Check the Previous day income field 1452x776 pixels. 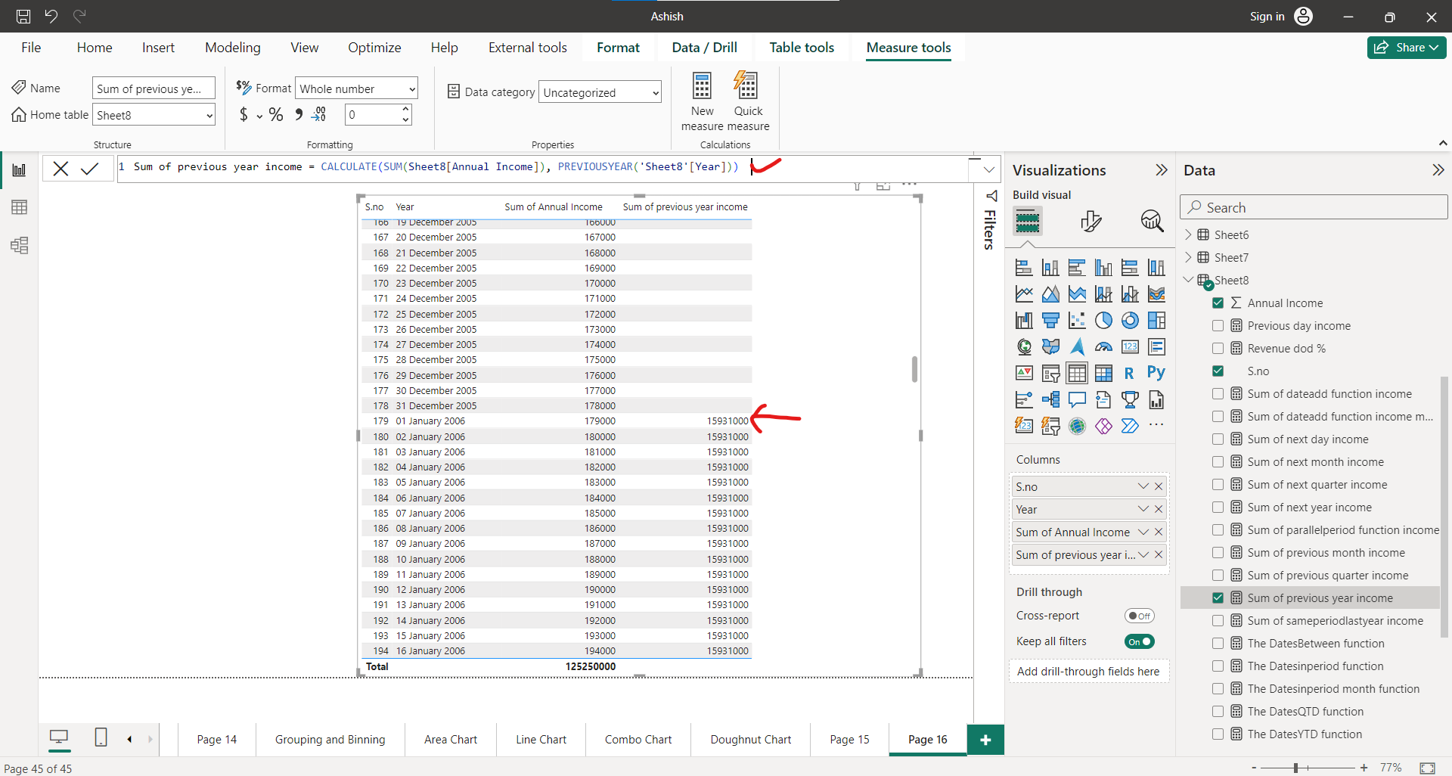(1218, 325)
